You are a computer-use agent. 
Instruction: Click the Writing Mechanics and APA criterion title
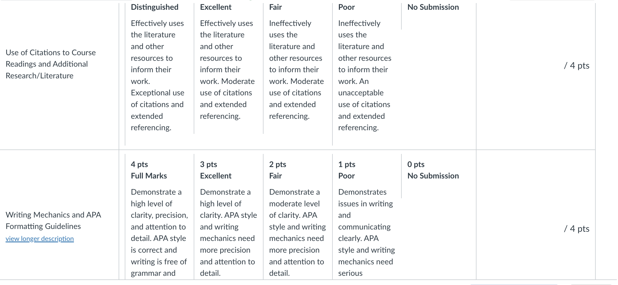(x=53, y=221)
